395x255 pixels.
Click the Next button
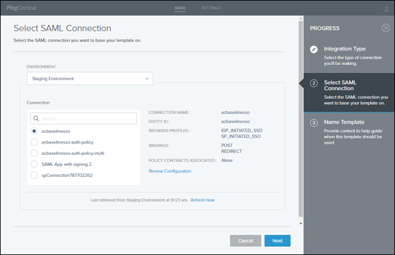pos(277,241)
